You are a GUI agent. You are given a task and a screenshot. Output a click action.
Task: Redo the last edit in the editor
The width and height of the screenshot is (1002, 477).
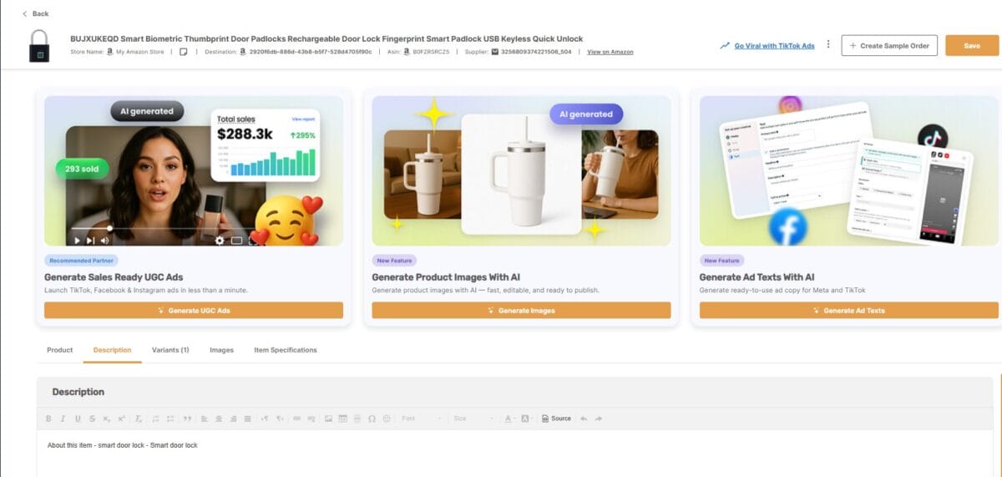599,419
